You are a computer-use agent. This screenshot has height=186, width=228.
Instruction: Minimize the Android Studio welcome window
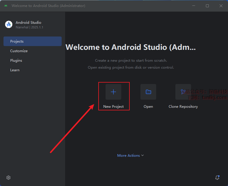click(x=194, y=6)
